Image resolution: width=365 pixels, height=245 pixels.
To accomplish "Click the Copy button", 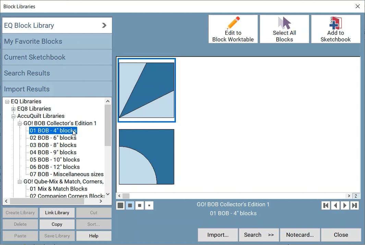I will point(57,224).
